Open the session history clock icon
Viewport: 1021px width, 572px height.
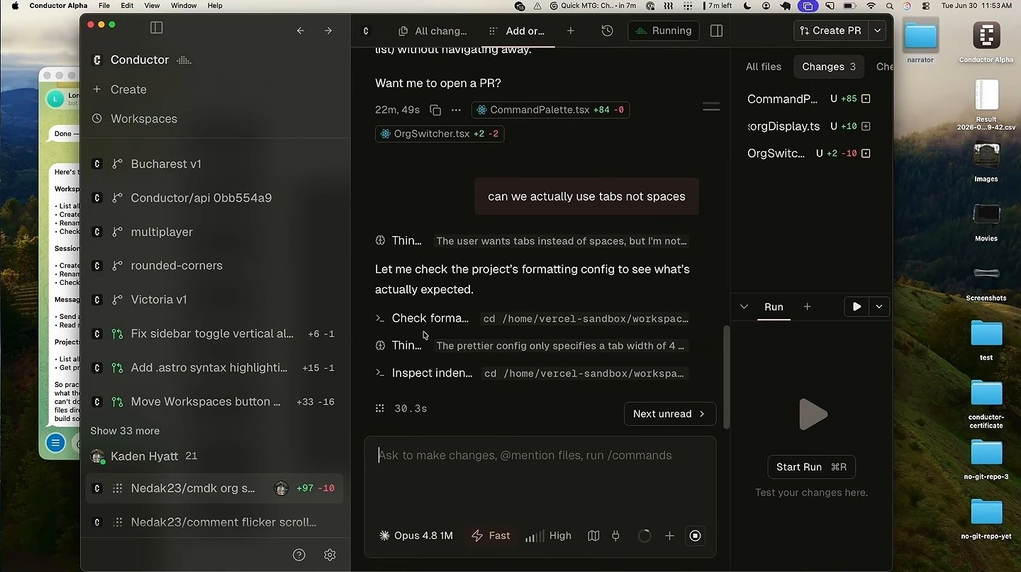[607, 30]
